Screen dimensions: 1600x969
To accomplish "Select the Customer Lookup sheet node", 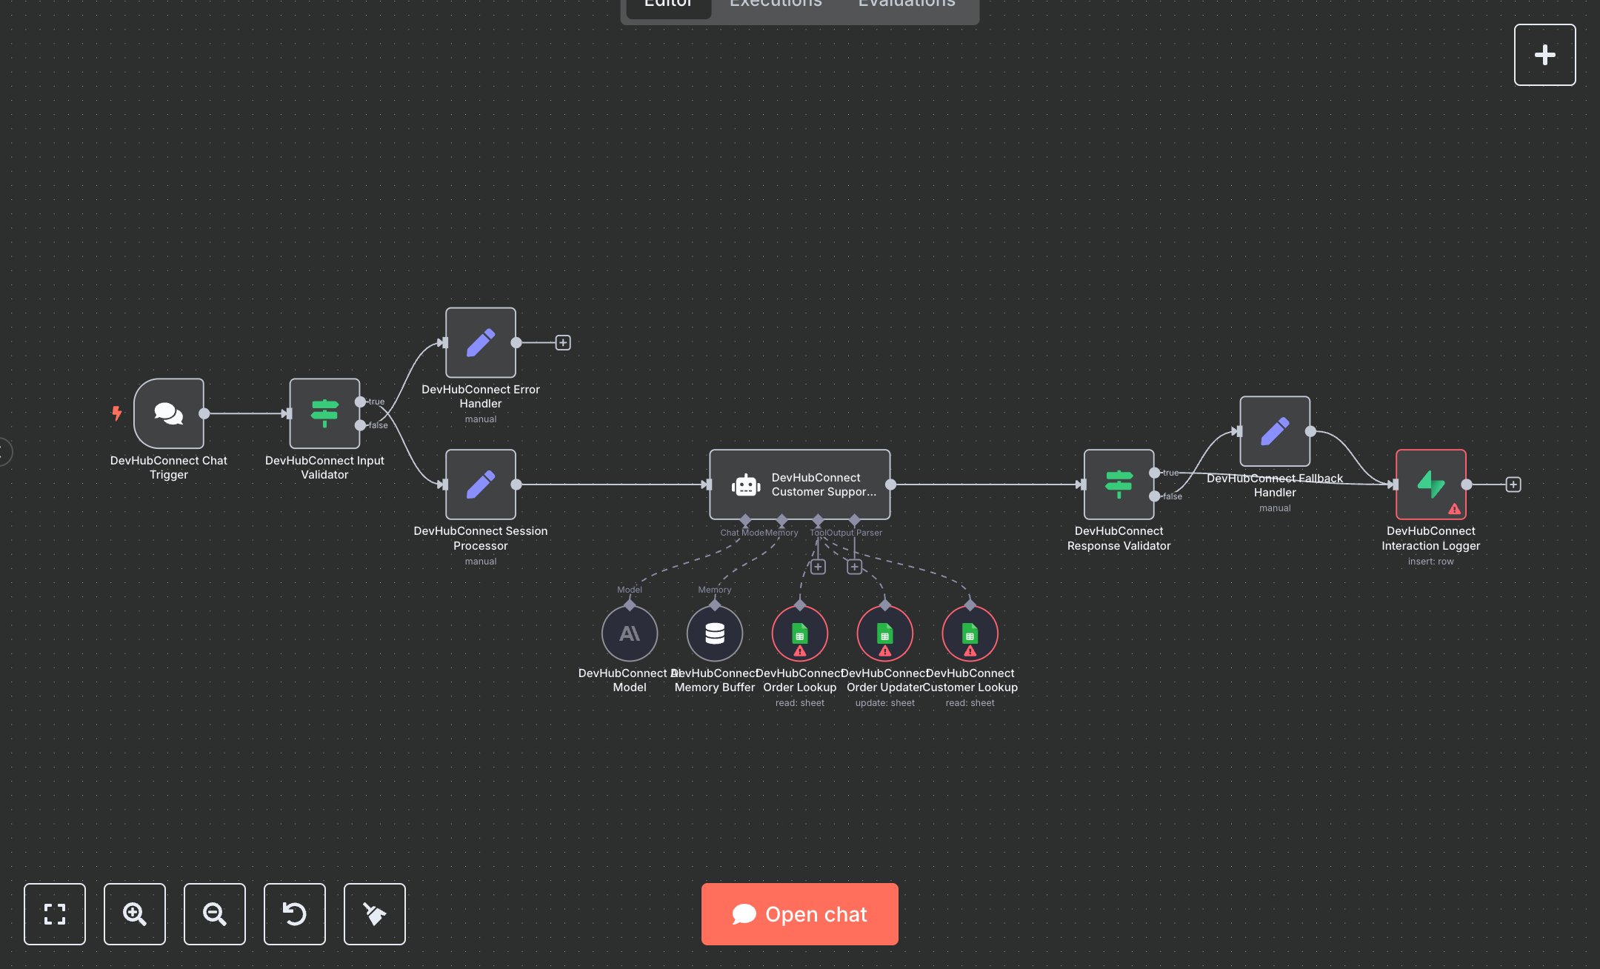I will point(970,633).
